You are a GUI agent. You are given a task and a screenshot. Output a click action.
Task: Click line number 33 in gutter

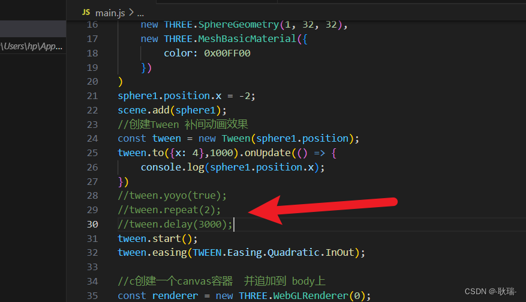[x=92, y=267]
